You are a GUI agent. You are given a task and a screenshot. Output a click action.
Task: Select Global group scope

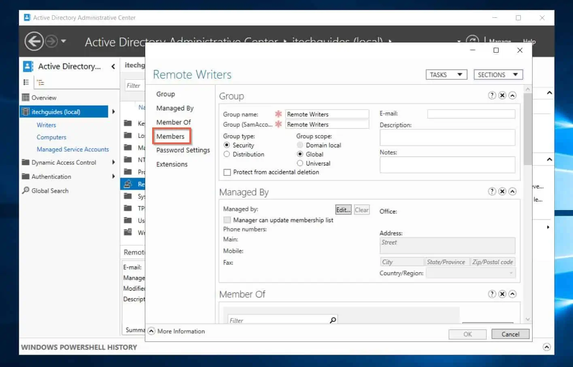click(x=300, y=154)
